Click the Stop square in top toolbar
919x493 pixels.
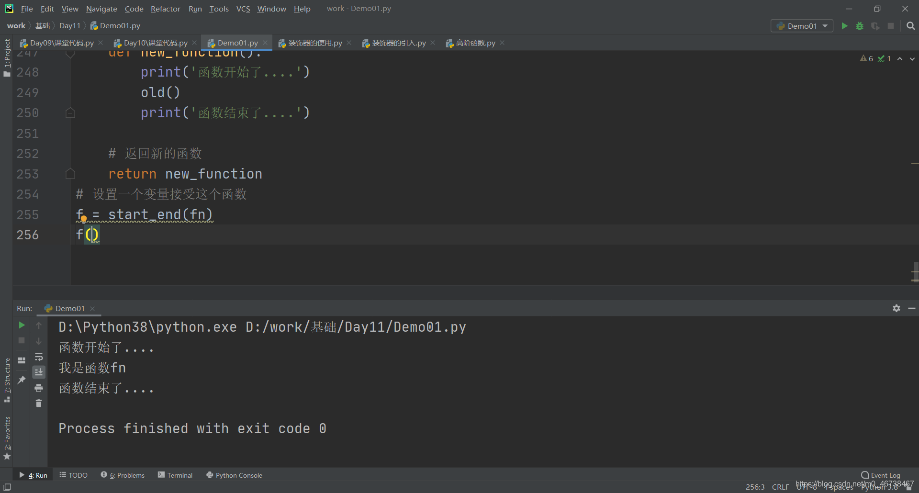tap(891, 26)
